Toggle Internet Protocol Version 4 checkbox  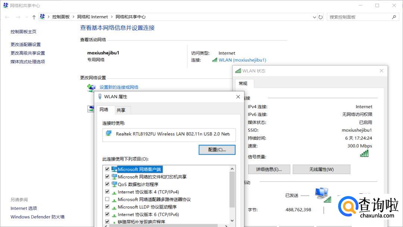point(107,192)
